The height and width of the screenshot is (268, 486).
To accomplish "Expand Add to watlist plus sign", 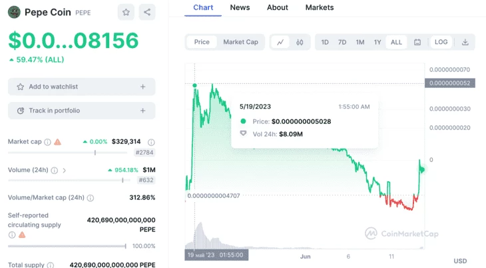I will click(x=142, y=87).
